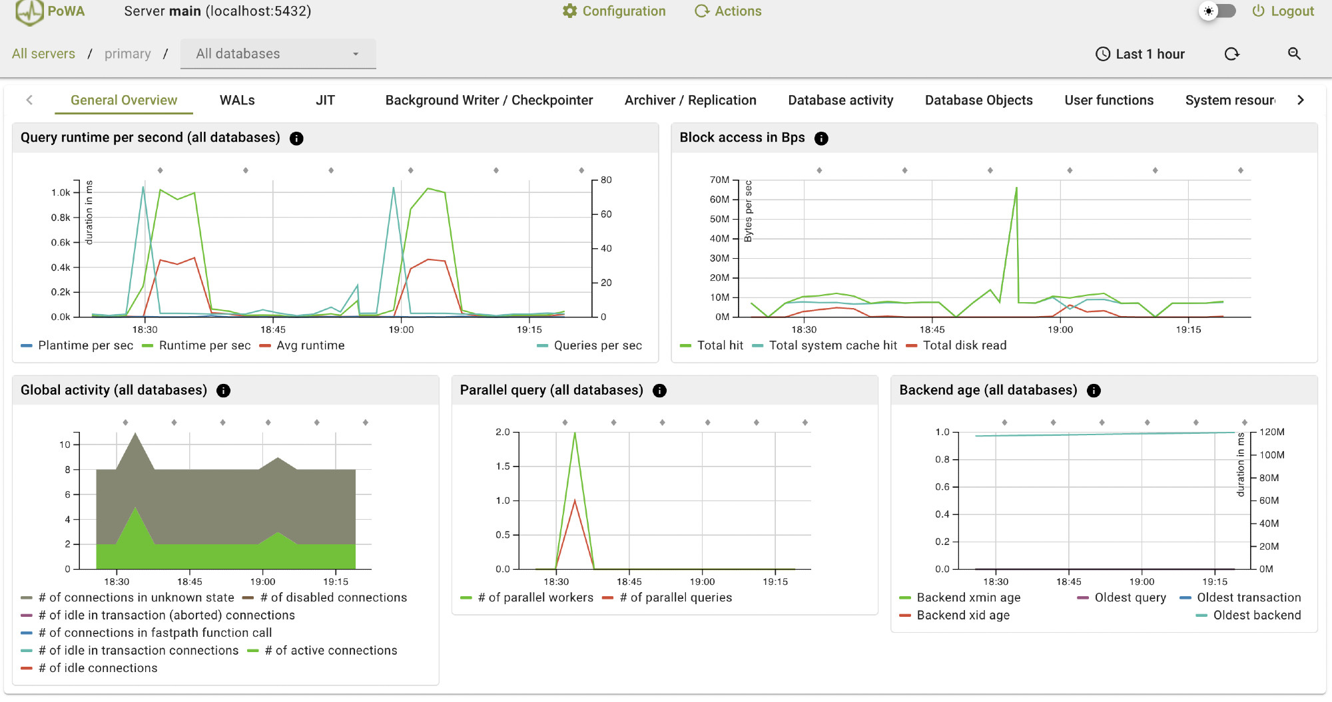Toggle Backend xid age legend
This screenshot has height=702, width=1332.
954,615
